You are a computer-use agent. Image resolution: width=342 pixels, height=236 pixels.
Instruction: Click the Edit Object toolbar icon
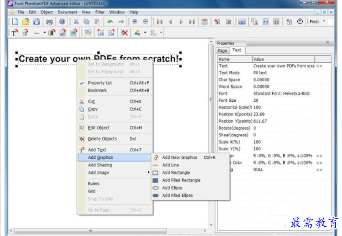pos(88,33)
